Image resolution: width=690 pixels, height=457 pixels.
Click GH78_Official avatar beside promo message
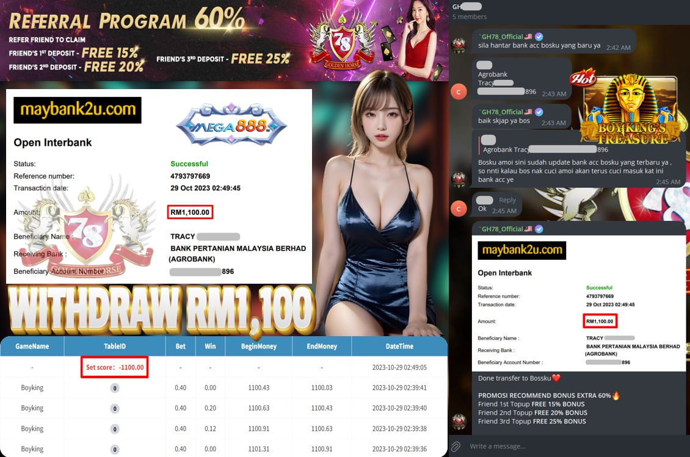[x=459, y=422]
